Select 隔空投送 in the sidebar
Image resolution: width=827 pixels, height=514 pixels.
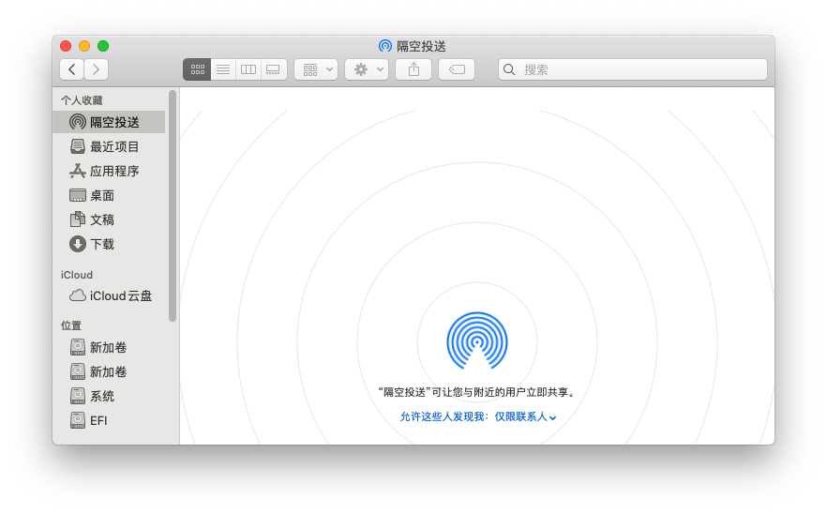[x=109, y=122]
